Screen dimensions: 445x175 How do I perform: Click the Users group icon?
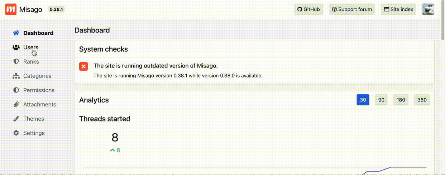16,47
